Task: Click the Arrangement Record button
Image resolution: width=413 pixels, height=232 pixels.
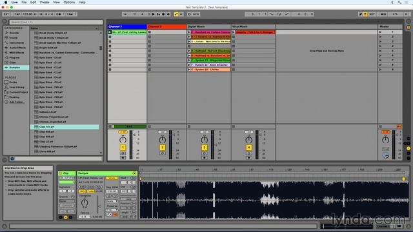Action: tap(163, 14)
